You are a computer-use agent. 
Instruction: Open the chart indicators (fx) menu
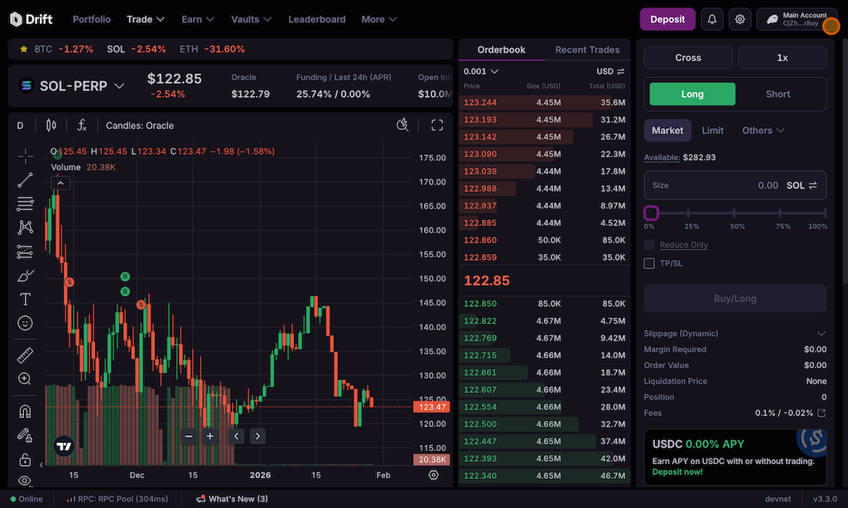[82, 126]
